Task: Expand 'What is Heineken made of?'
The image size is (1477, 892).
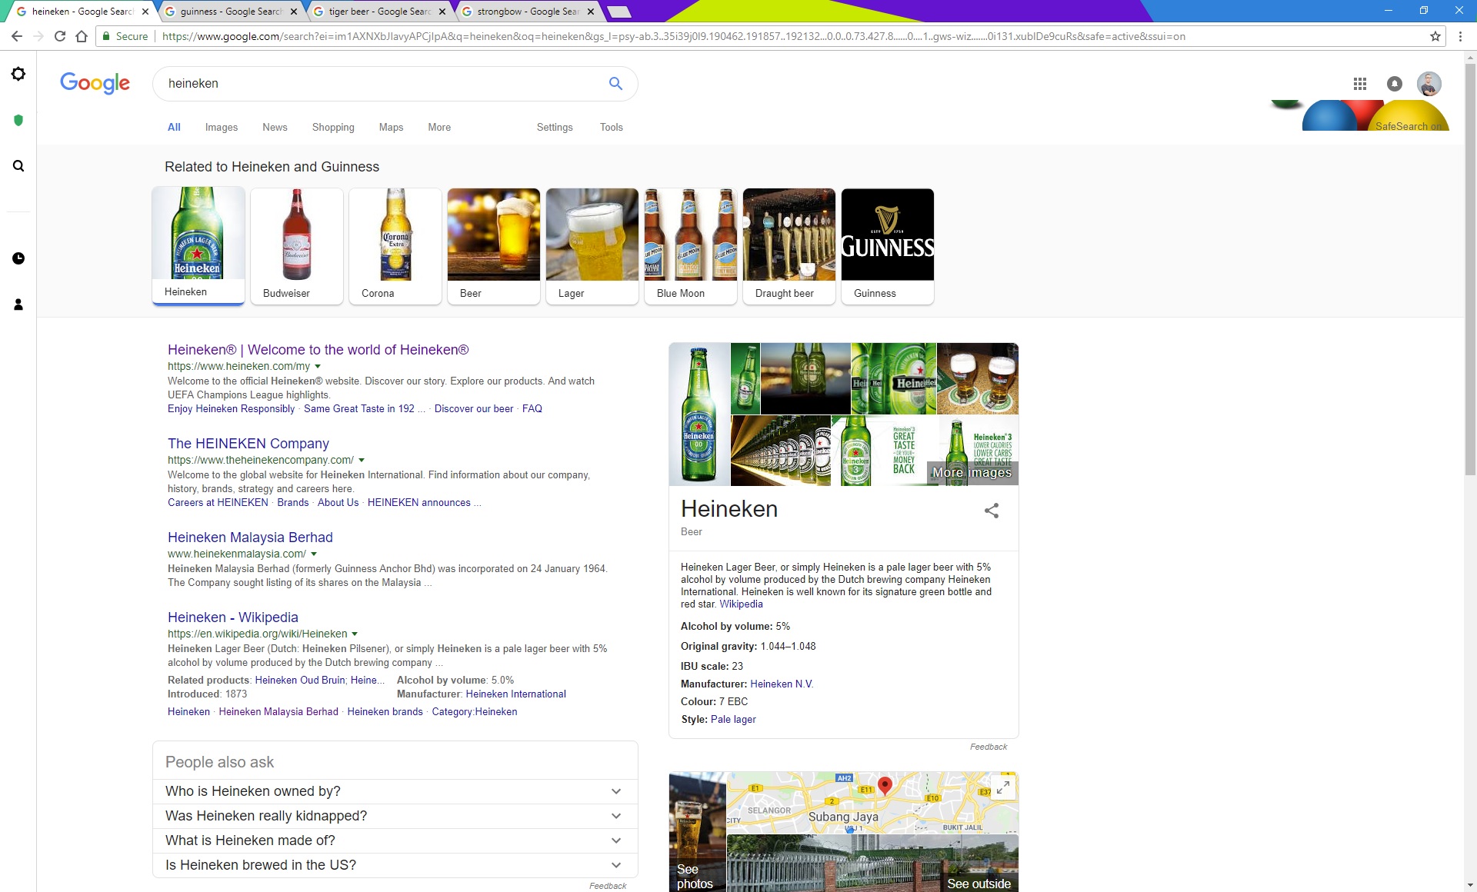Action: click(395, 840)
